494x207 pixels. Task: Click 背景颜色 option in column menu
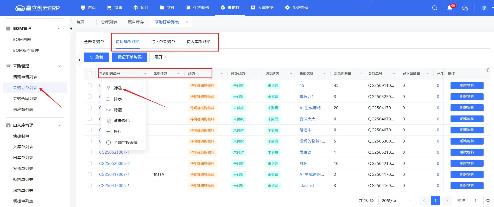121,121
